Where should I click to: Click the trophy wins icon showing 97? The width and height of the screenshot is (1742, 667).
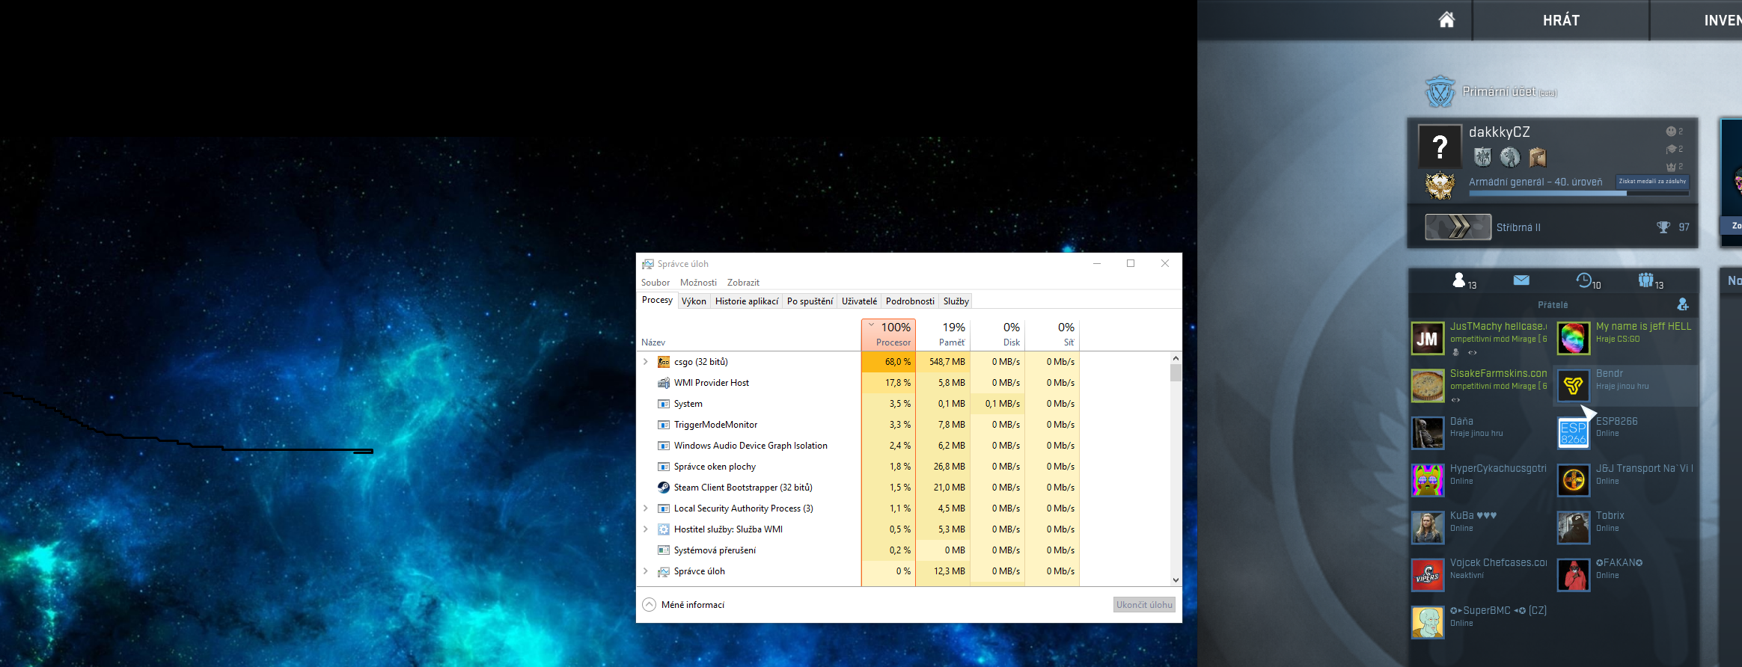point(1663,227)
